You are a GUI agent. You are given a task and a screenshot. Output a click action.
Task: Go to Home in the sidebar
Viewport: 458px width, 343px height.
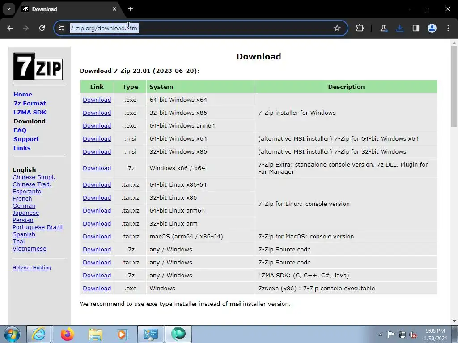[23, 95]
